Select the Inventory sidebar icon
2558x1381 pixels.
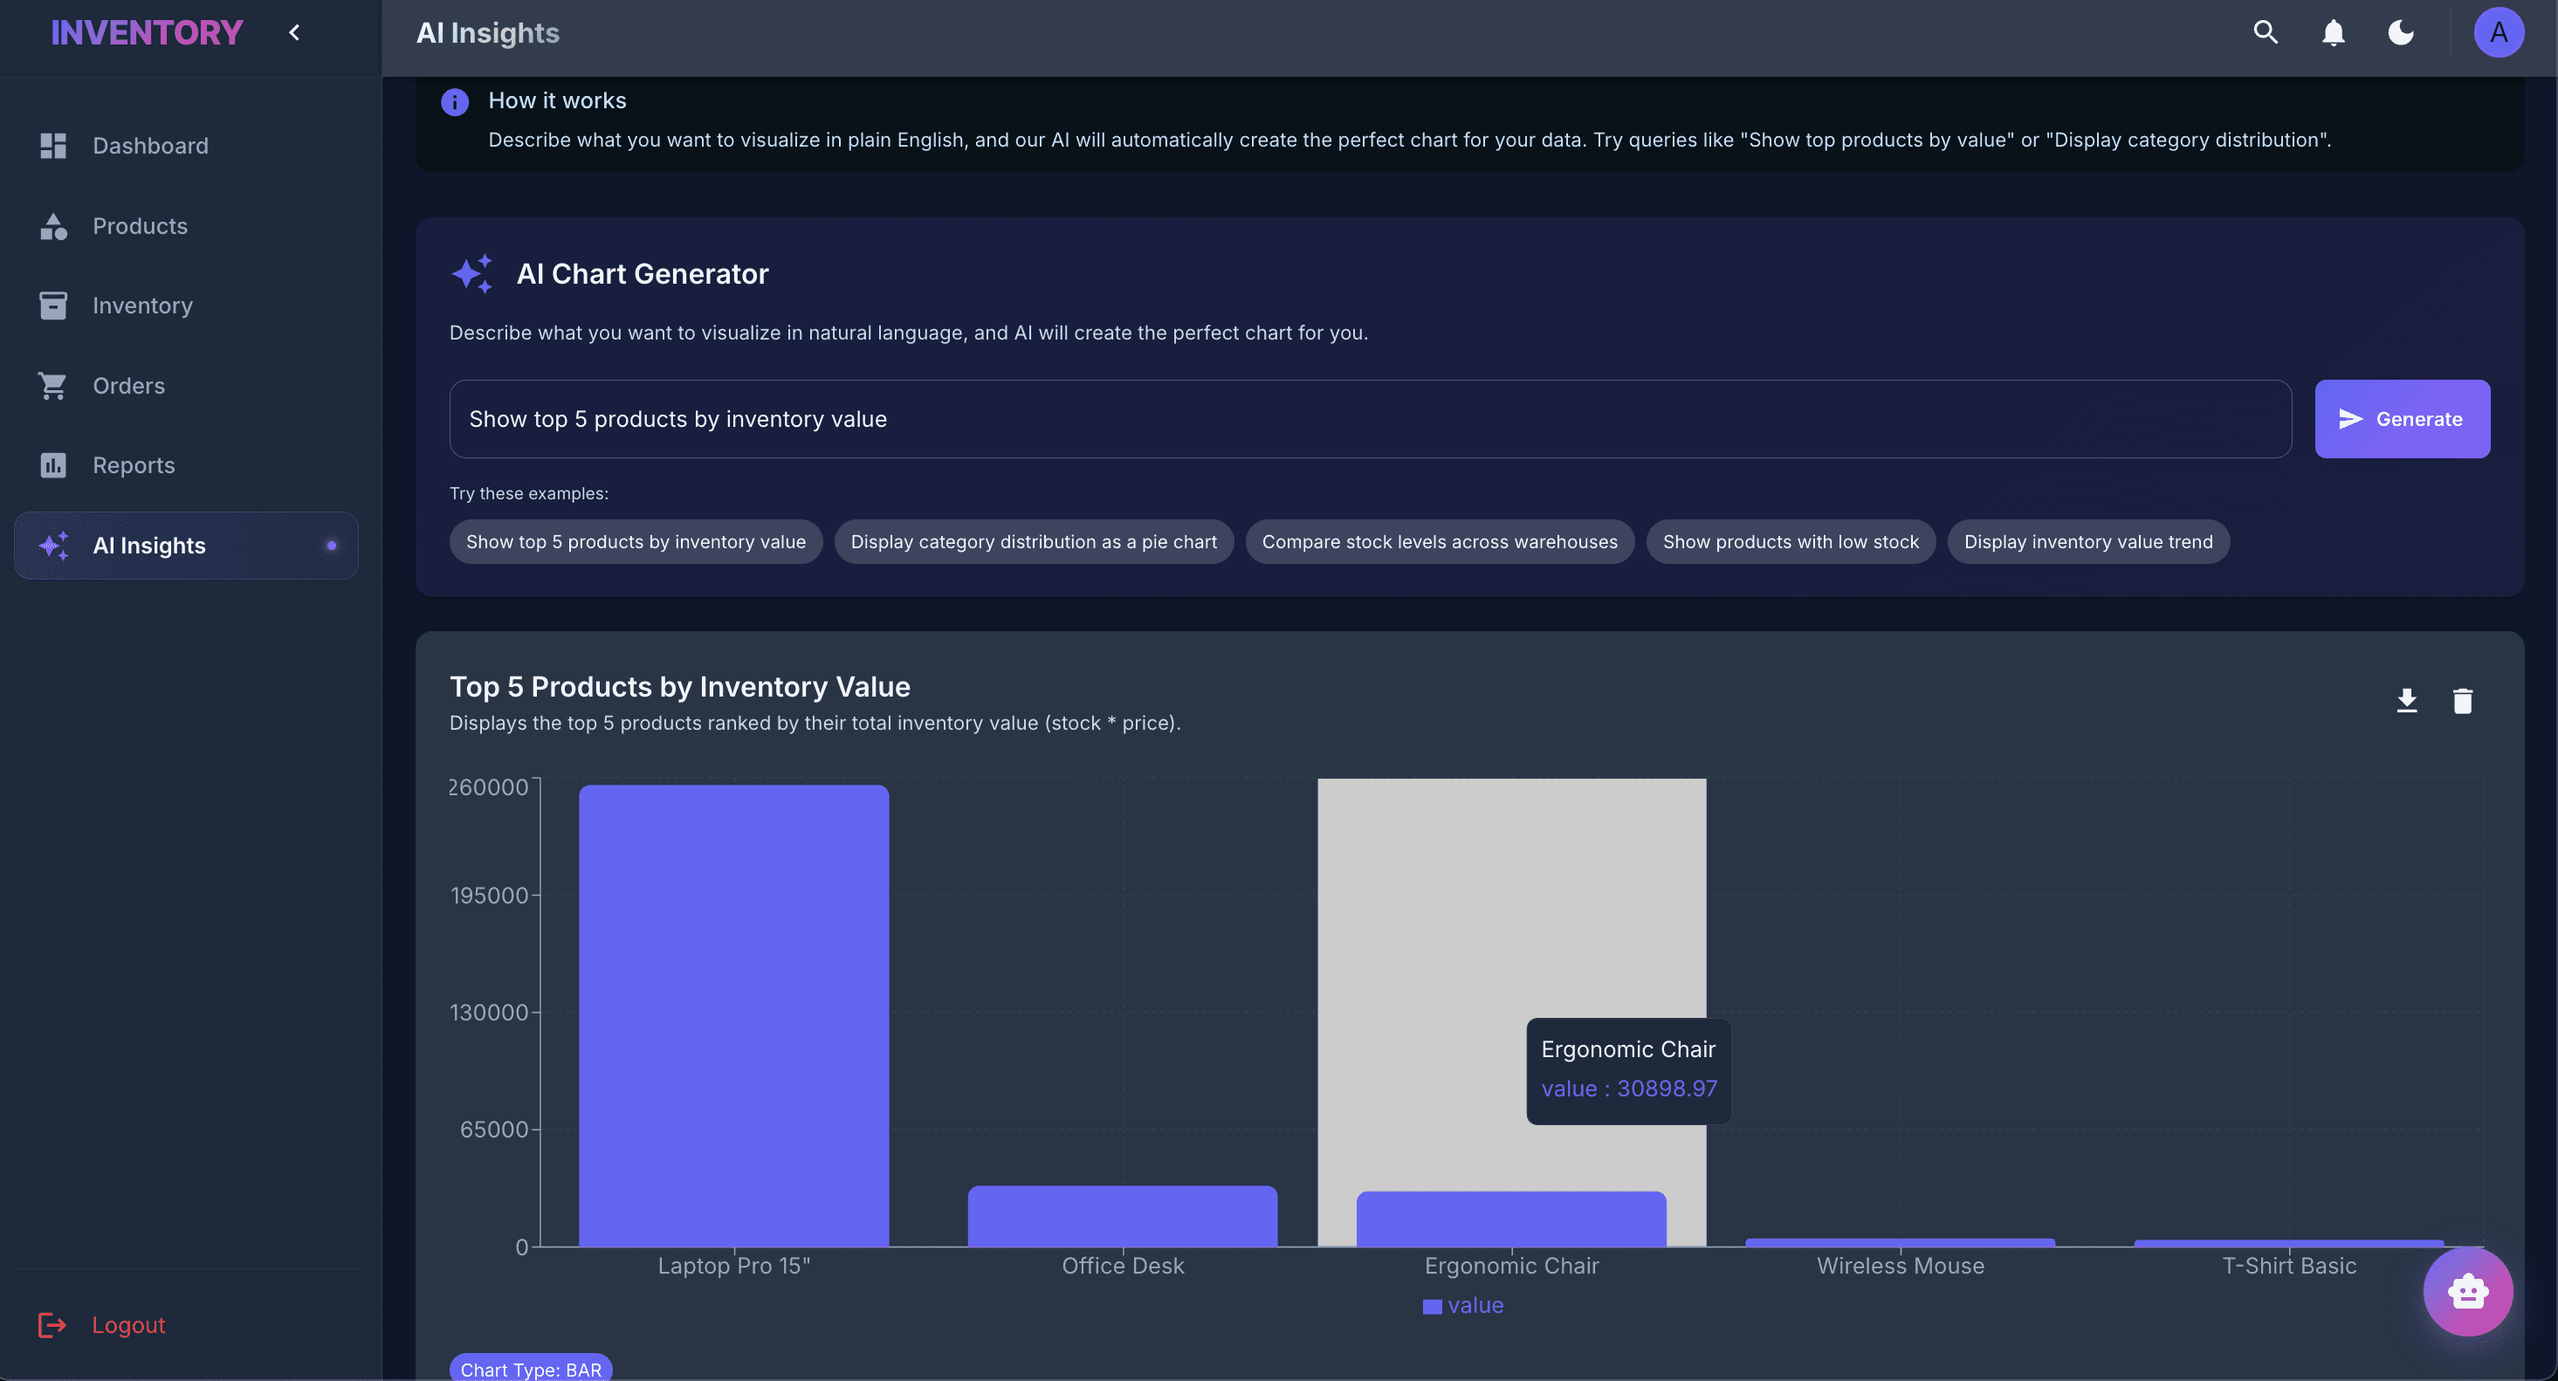[52, 305]
